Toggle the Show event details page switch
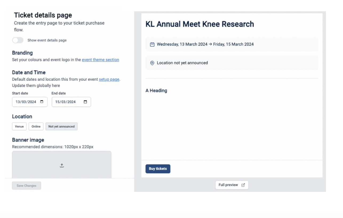 pyautogui.click(x=18, y=40)
